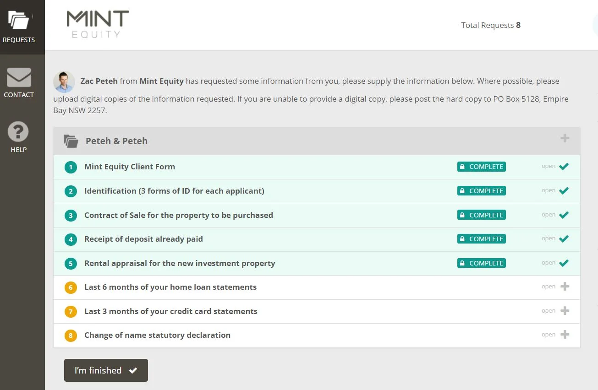The width and height of the screenshot is (598, 390).
Task: Expand the Peteh & Peteh group header
Action: [x=565, y=138]
